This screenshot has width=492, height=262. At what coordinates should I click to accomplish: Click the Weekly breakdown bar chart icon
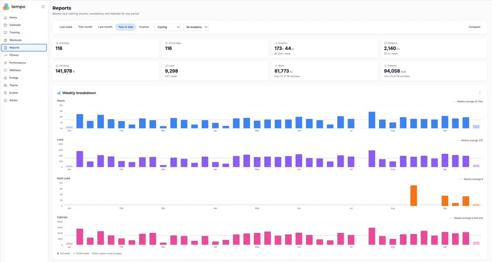tap(59, 93)
